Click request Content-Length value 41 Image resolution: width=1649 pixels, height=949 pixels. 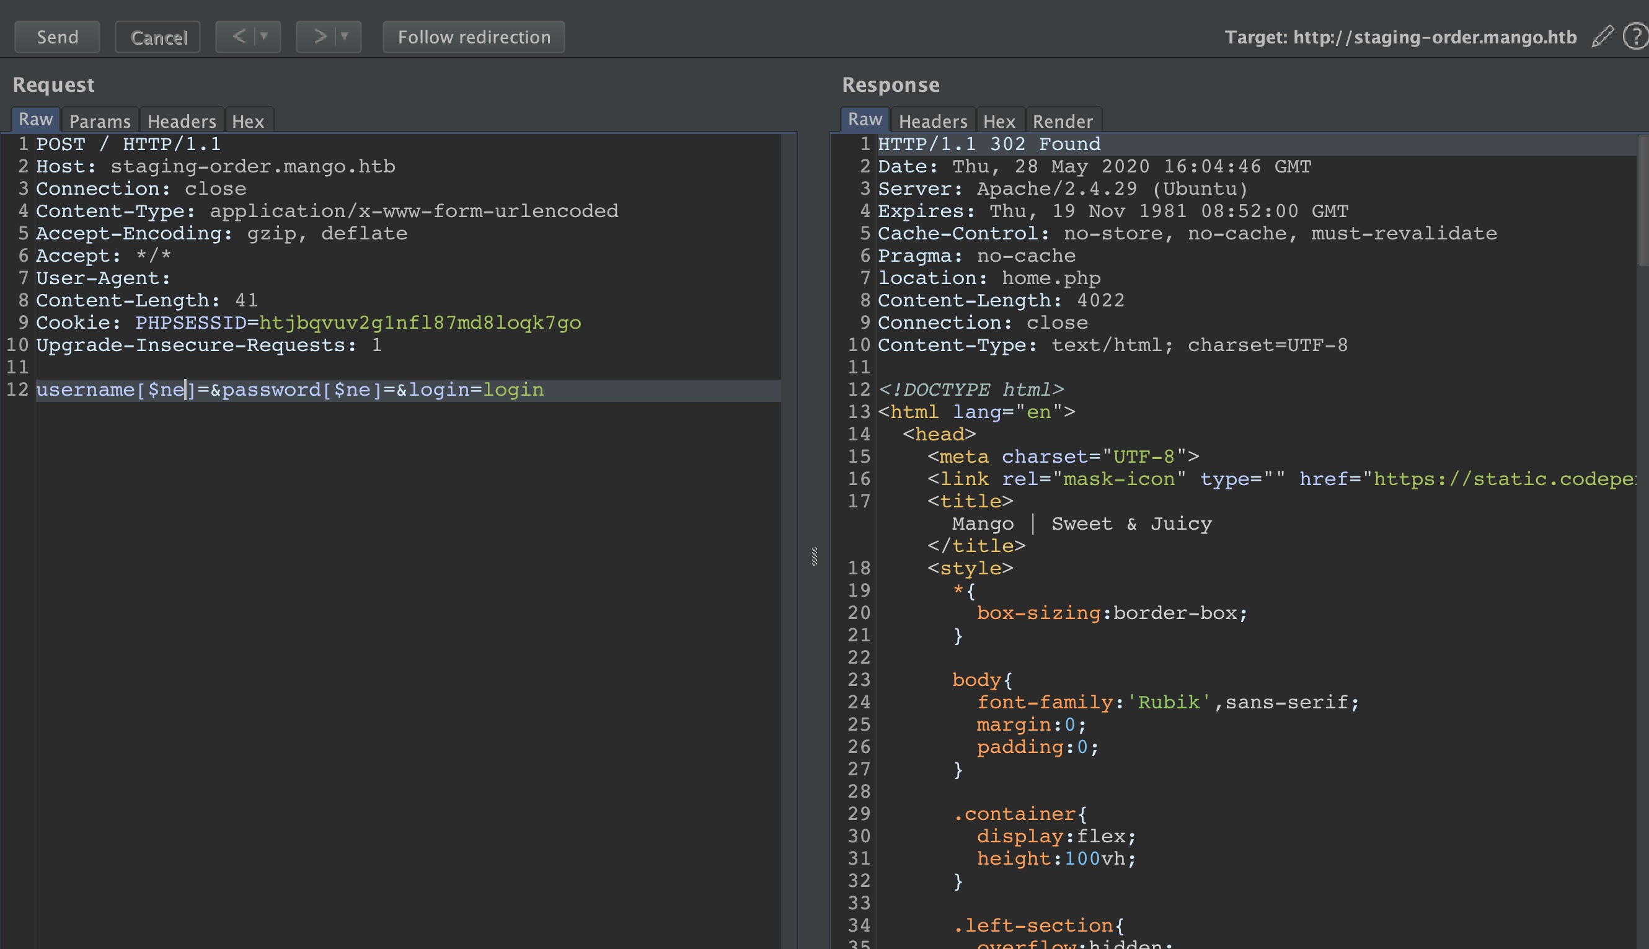coord(247,300)
